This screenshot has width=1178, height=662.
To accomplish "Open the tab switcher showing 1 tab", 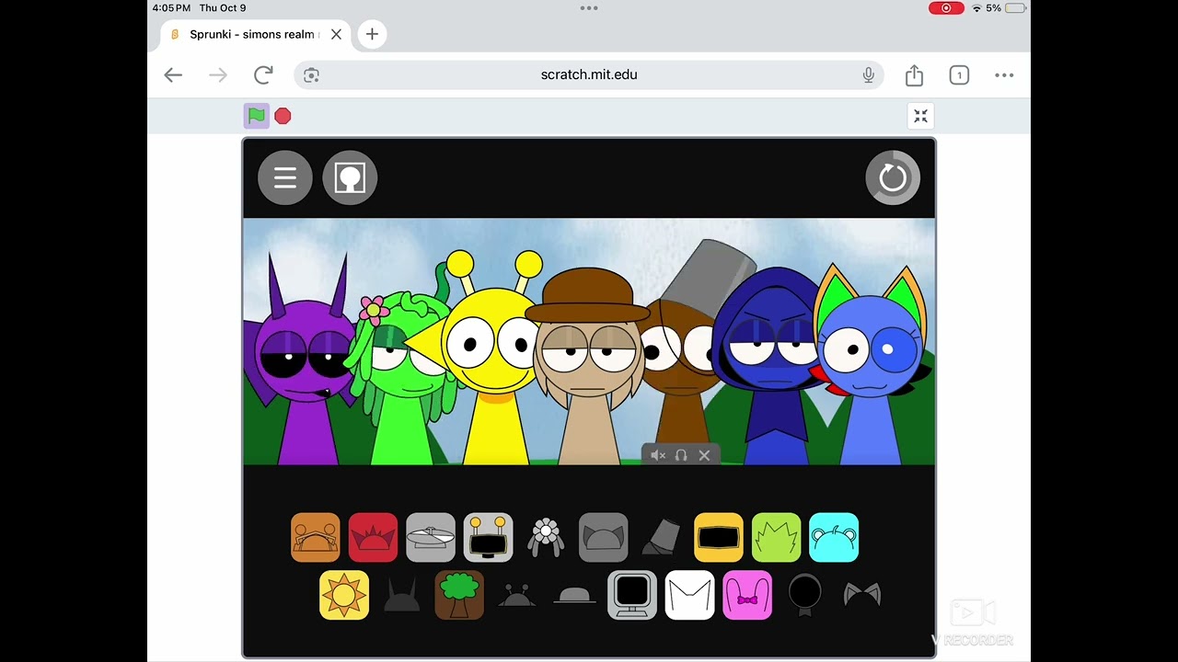I will coord(959,75).
